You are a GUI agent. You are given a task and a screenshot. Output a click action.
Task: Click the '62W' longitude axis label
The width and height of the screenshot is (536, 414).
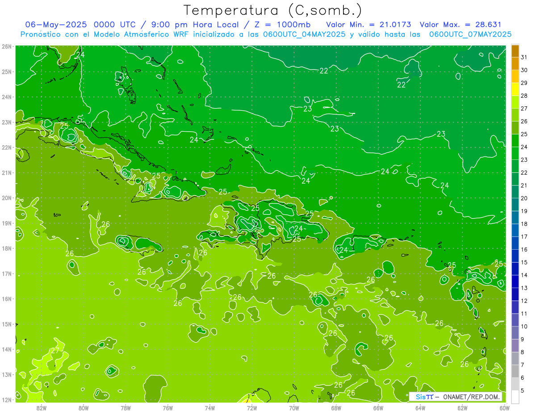coord(463,407)
